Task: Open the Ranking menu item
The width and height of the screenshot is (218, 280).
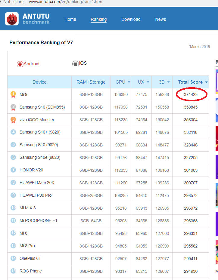Action: click(98, 19)
